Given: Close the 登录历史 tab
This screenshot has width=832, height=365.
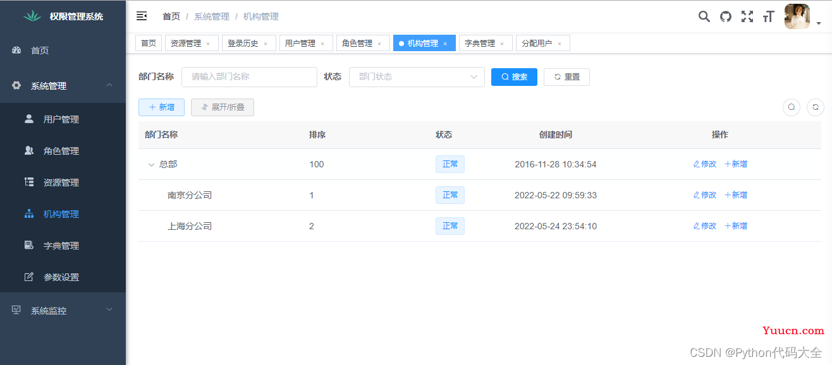Looking at the screenshot, I should click(x=266, y=44).
